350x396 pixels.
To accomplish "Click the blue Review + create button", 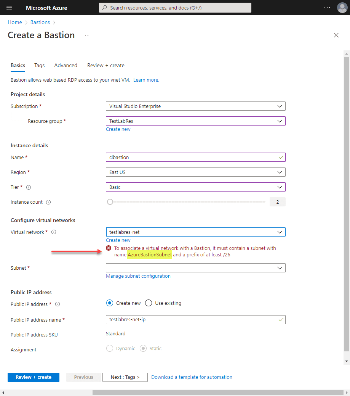I will (34, 377).
